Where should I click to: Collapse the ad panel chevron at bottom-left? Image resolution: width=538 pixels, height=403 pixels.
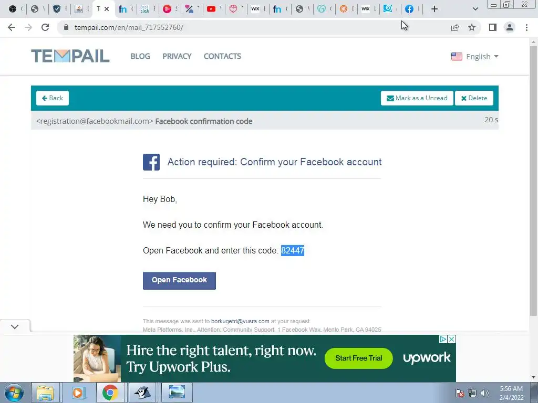tap(15, 326)
